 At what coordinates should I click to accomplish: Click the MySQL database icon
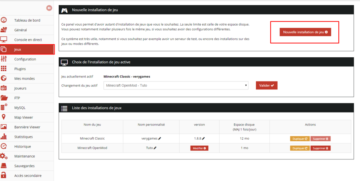pyautogui.click(x=4, y=107)
